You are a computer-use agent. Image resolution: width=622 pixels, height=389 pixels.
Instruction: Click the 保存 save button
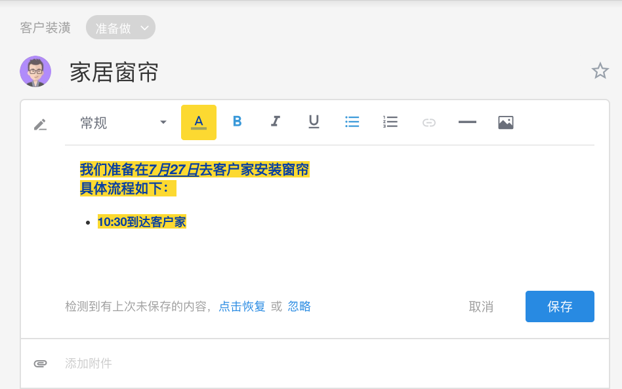click(x=560, y=306)
